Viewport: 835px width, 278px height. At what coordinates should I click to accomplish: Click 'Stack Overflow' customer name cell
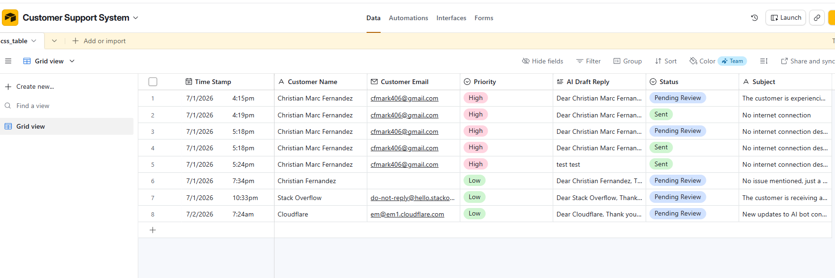320,198
